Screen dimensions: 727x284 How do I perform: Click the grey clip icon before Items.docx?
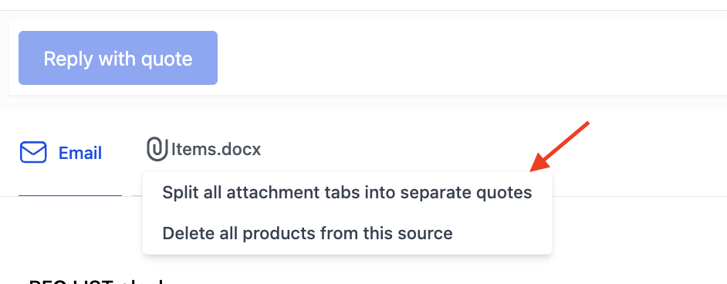pyautogui.click(x=157, y=149)
